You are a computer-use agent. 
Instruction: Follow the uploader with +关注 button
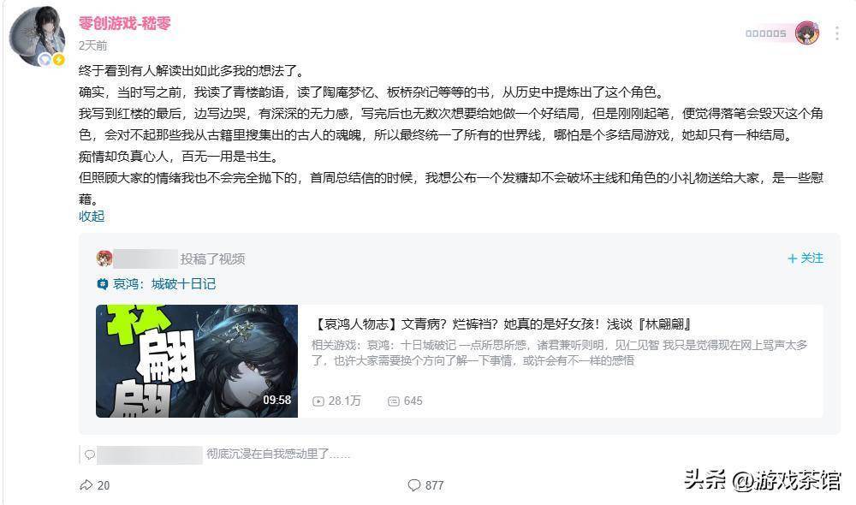click(x=805, y=258)
